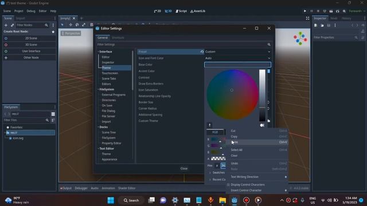
Task: Open the Perspective view menu in viewport
Action: 71,33
